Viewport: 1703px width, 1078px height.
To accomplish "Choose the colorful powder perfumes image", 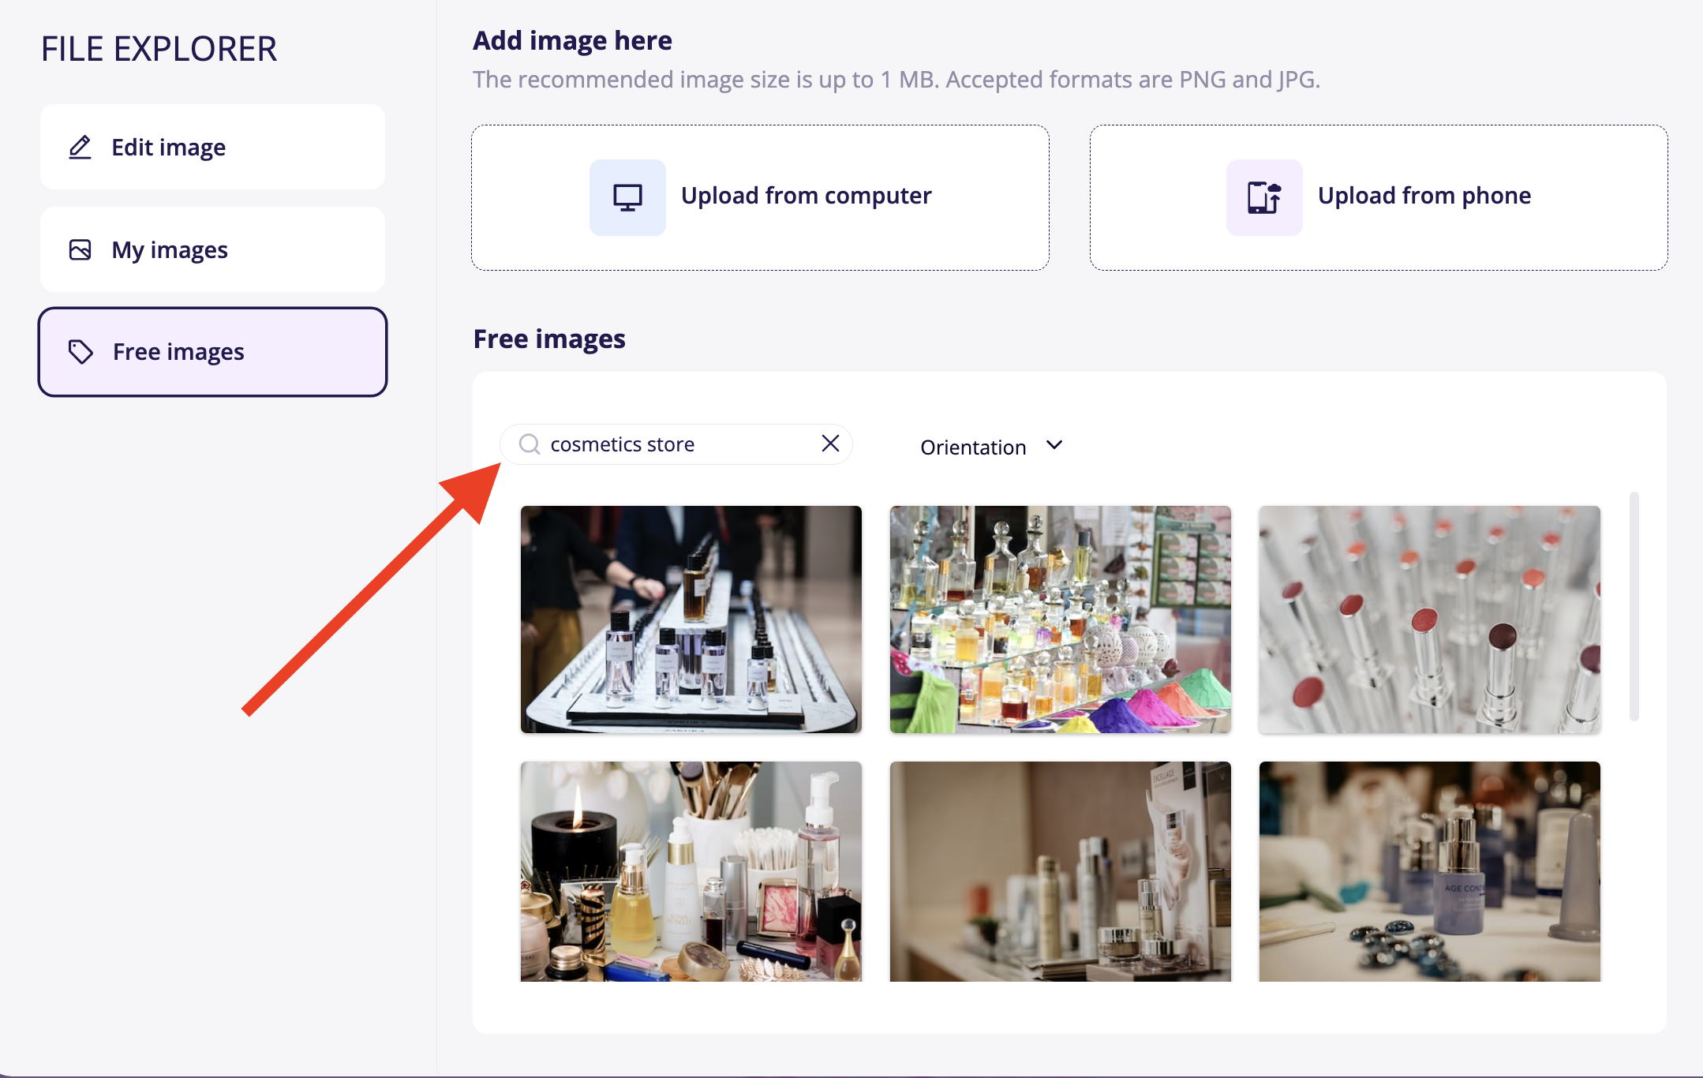I will click(1060, 619).
